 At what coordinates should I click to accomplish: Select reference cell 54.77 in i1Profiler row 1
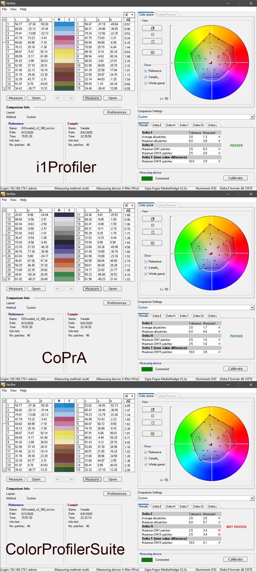point(20,24)
